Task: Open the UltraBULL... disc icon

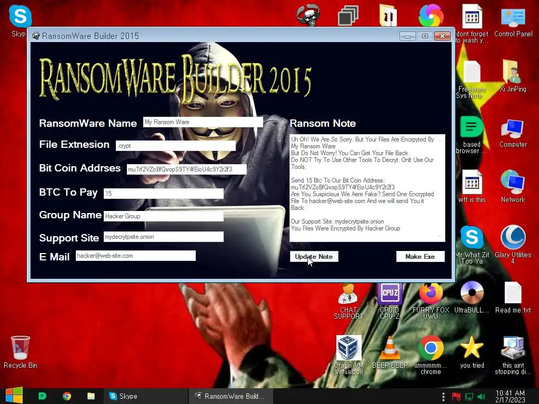Action: coord(472,298)
